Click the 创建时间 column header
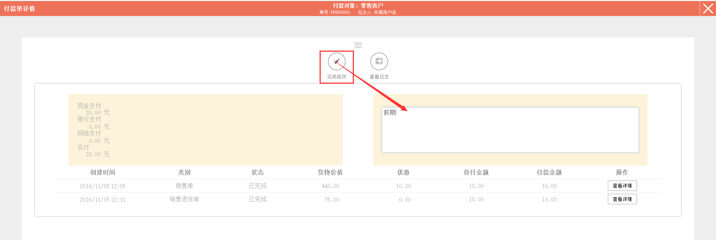This screenshot has height=240, width=716. click(103, 172)
